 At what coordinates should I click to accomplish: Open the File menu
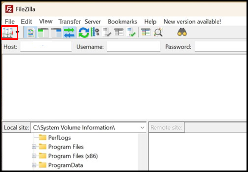point(9,22)
